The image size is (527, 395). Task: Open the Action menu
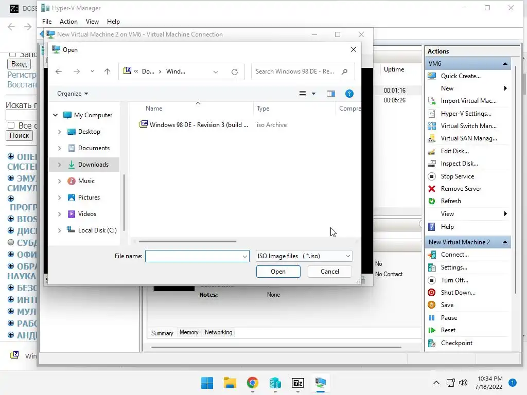(x=68, y=22)
